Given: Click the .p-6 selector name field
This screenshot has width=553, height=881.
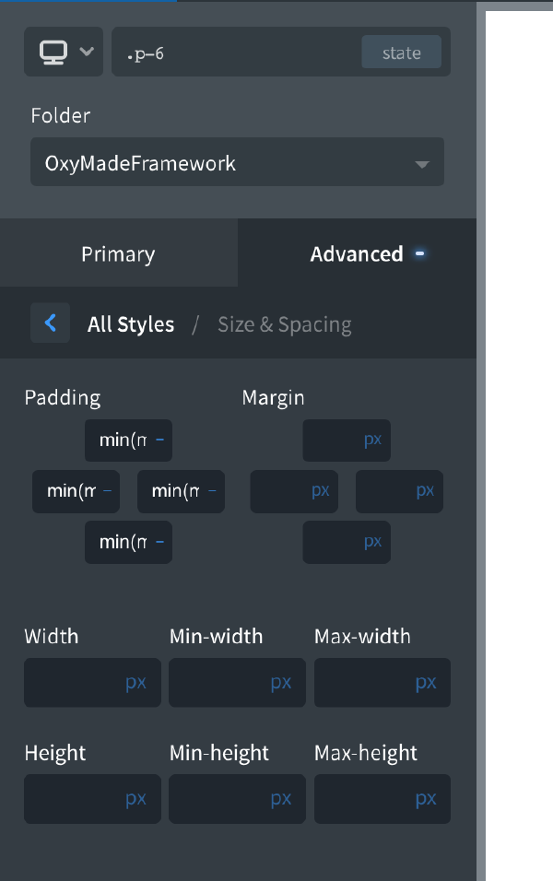Looking at the screenshot, I should [x=240, y=52].
